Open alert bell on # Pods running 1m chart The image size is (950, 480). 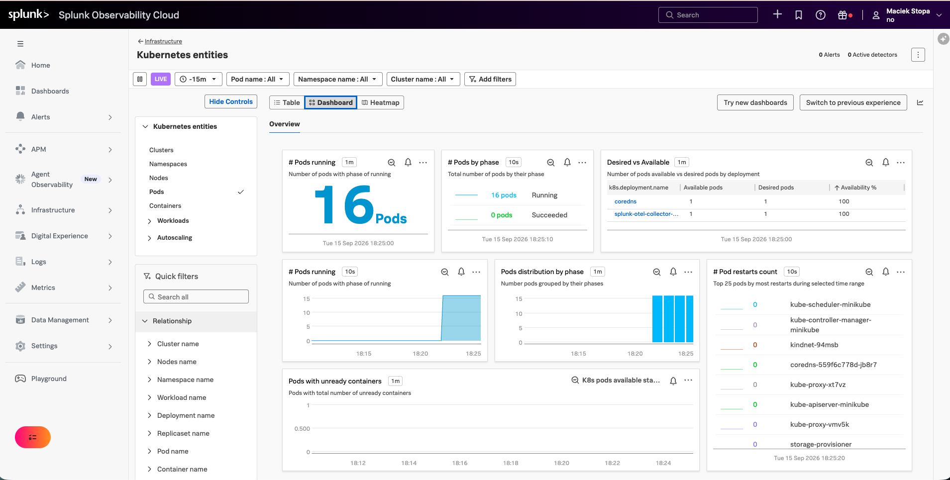click(x=408, y=162)
